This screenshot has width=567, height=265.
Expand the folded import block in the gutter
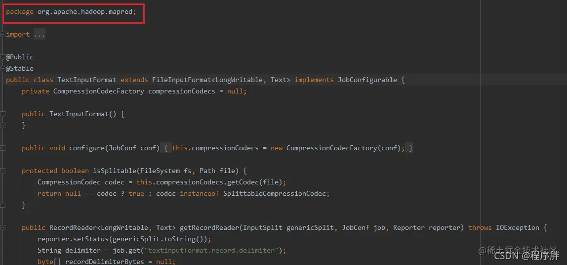click(2, 35)
